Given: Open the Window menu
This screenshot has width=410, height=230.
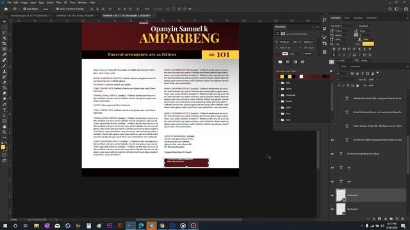Looking at the screenshot, I should coord(82,3).
